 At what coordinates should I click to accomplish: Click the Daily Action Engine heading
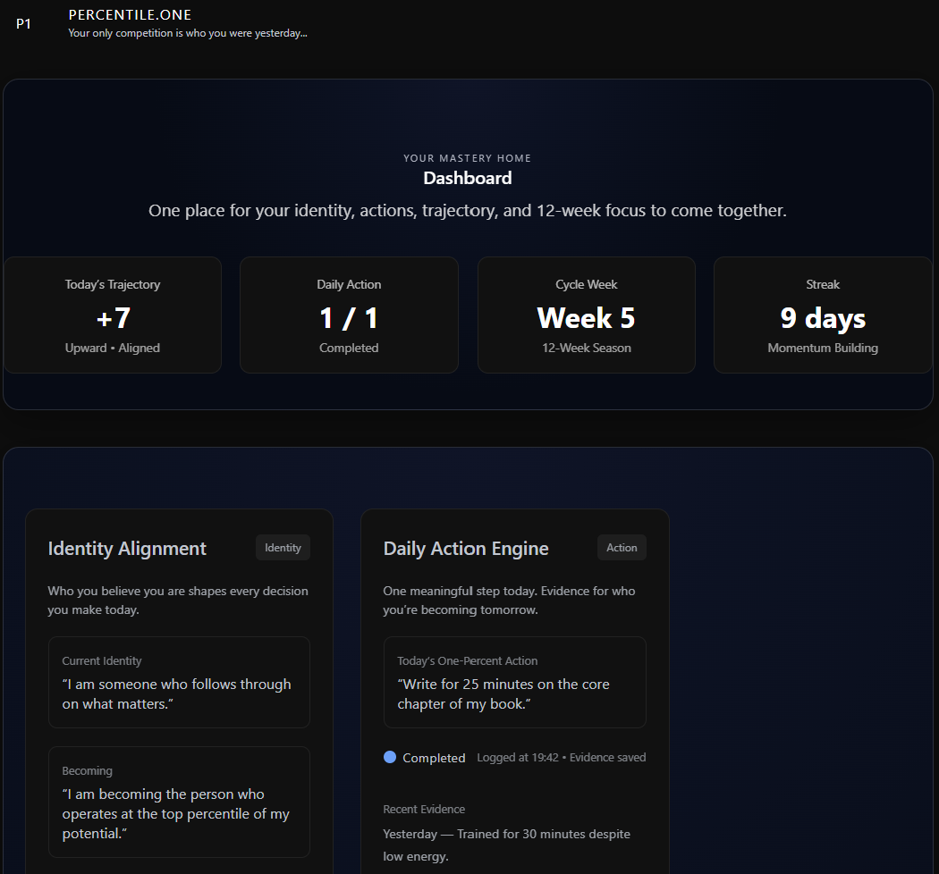pyautogui.click(x=466, y=549)
